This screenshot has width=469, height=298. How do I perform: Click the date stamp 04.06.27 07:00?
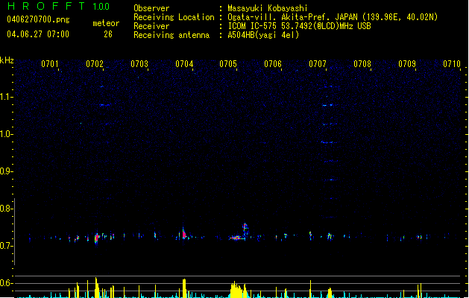(x=38, y=34)
